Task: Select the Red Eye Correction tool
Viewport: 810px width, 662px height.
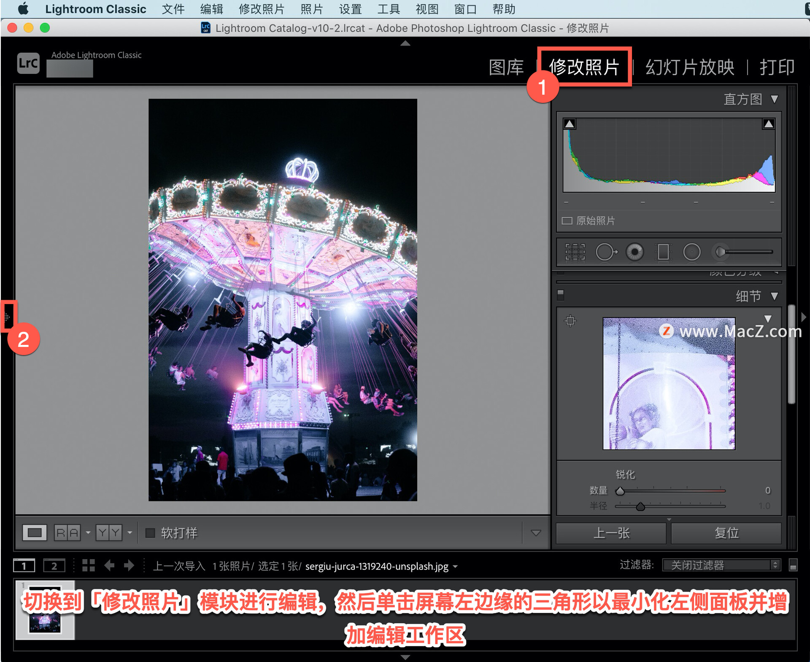Action: click(x=634, y=252)
